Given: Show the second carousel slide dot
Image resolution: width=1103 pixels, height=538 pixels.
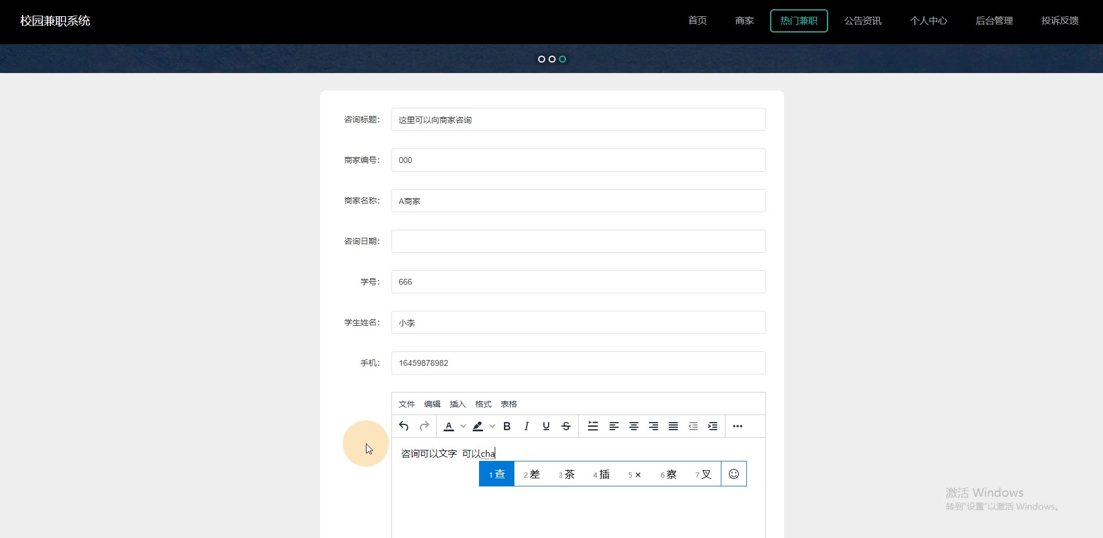Looking at the screenshot, I should pos(552,59).
